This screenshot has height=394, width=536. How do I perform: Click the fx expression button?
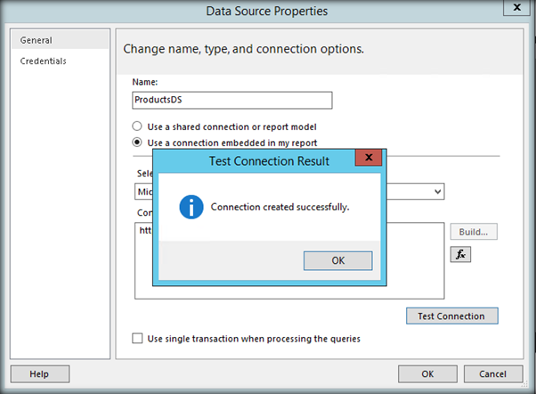[460, 254]
